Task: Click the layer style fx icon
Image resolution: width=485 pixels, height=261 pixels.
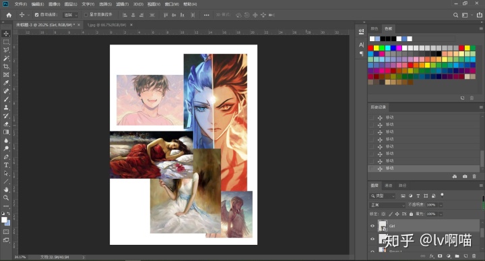Action: pos(432,256)
